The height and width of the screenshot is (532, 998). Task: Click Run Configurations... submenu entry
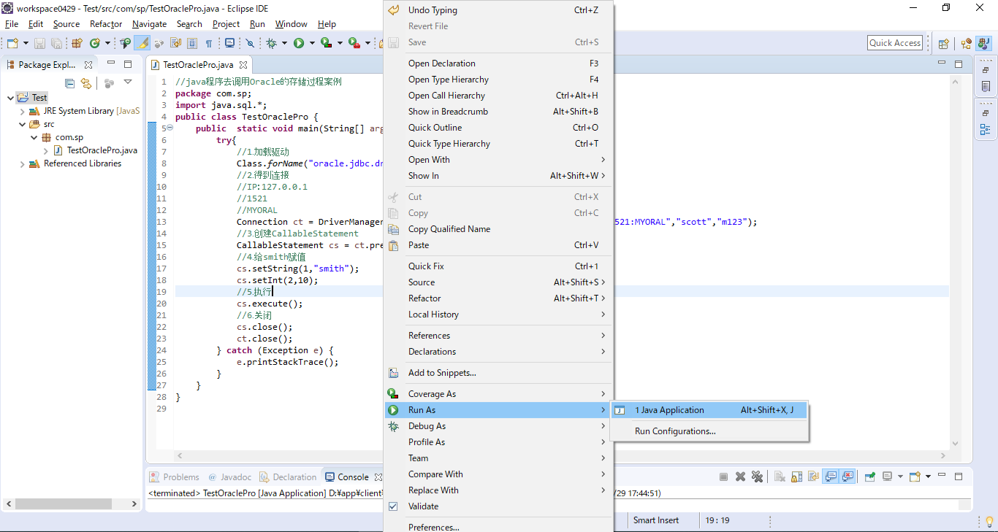click(x=709, y=431)
